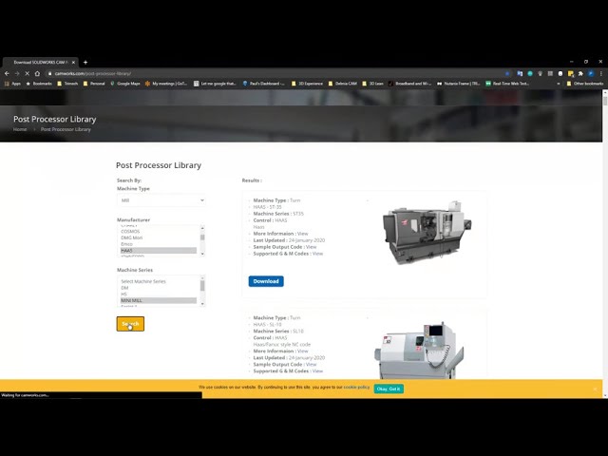The width and height of the screenshot is (608, 456).
Task: Open the Real-Time Web Test bookmark
Action: tap(507, 84)
